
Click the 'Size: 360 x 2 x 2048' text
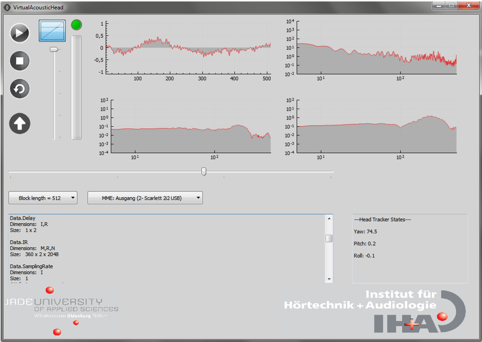pyautogui.click(x=34, y=254)
